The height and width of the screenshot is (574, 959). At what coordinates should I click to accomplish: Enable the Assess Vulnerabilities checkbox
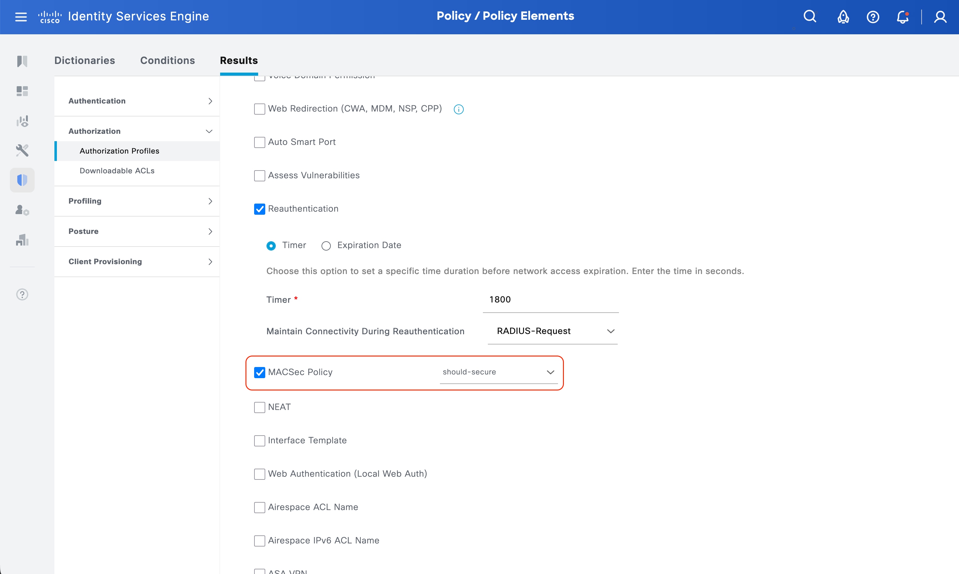pyautogui.click(x=260, y=175)
